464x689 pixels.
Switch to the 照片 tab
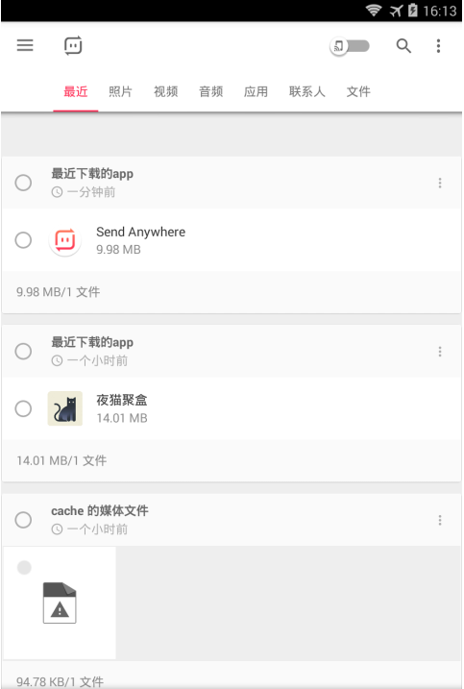click(x=120, y=91)
